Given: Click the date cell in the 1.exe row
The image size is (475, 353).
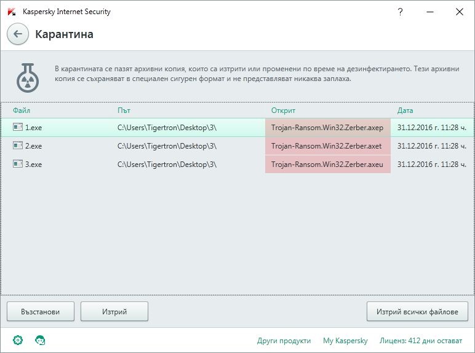Looking at the screenshot, I should click(432, 128).
